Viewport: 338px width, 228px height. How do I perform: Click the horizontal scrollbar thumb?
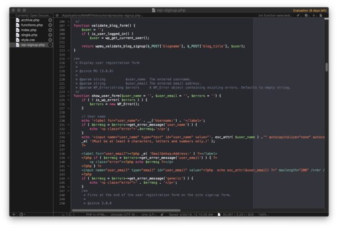coord(126,210)
